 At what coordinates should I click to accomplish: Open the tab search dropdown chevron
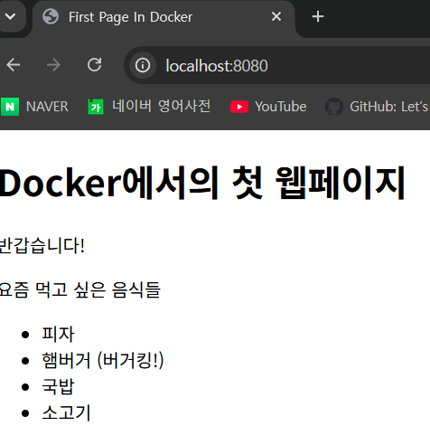tap(10, 16)
